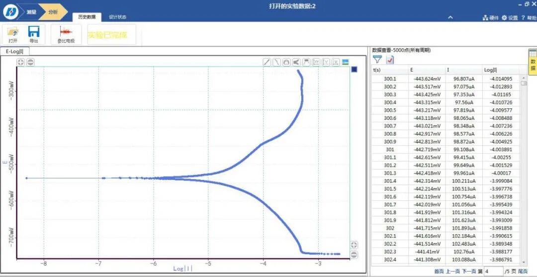This screenshot has height=277, width=537.
Task: Click the scroll up arrow of the data table
Action: (x=524, y=78)
